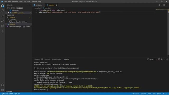Run the Python file with play button
This screenshot has width=169, height=95.
(159, 5)
